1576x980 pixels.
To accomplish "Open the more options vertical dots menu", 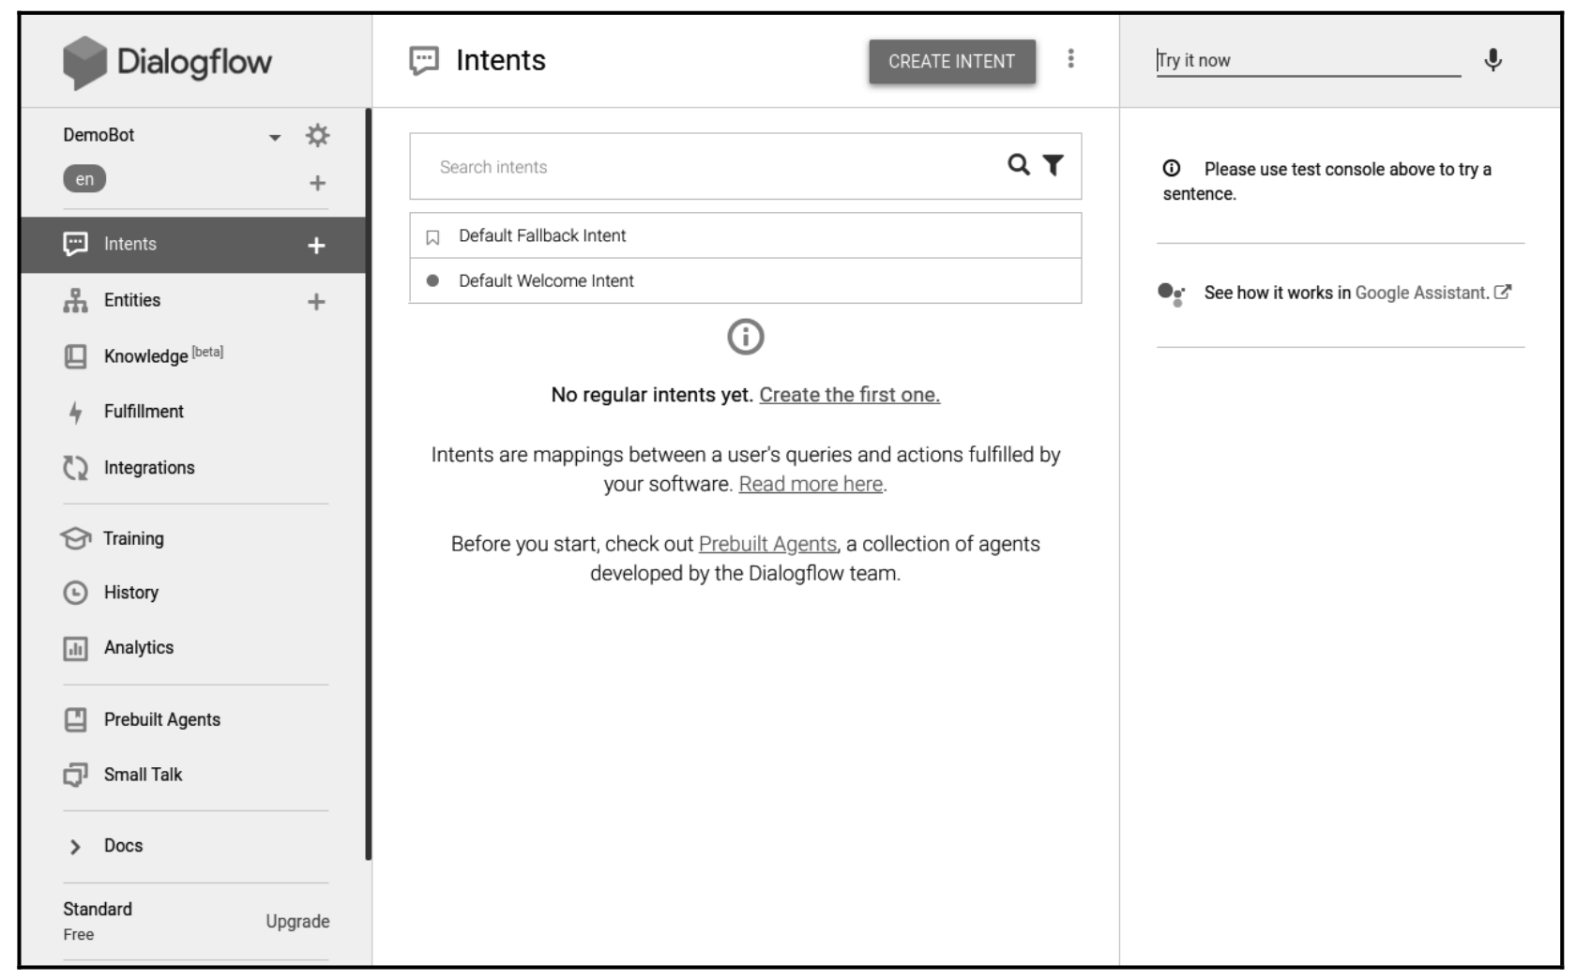I will tap(1070, 59).
